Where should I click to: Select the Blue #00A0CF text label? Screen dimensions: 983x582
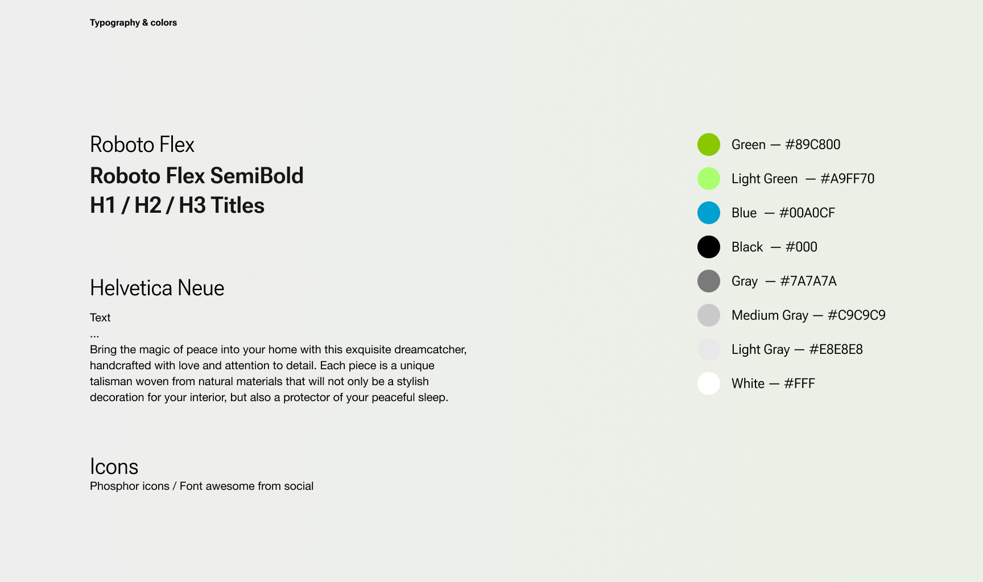coord(783,213)
